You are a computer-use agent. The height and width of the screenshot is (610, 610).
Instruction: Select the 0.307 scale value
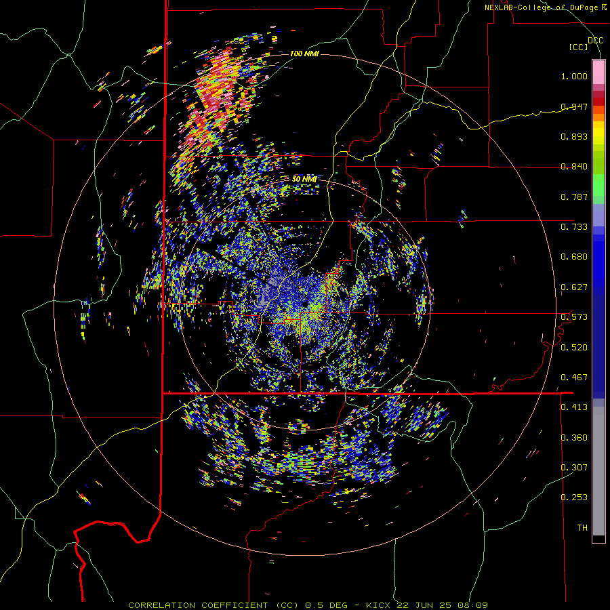tap(574, 467)
